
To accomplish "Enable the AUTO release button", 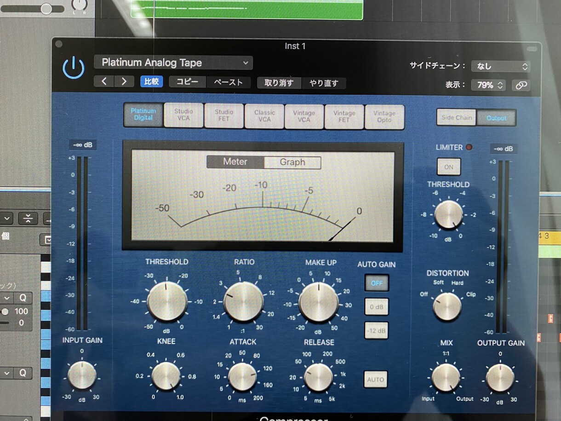I will (x=376, y=380).
